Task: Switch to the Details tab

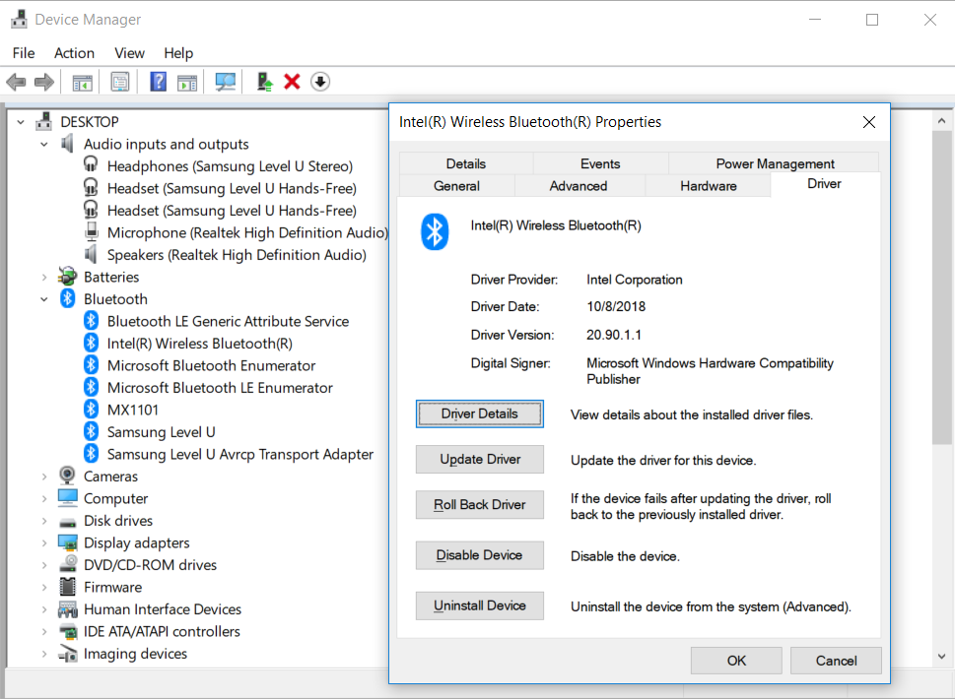Action: tap(466, 163)
